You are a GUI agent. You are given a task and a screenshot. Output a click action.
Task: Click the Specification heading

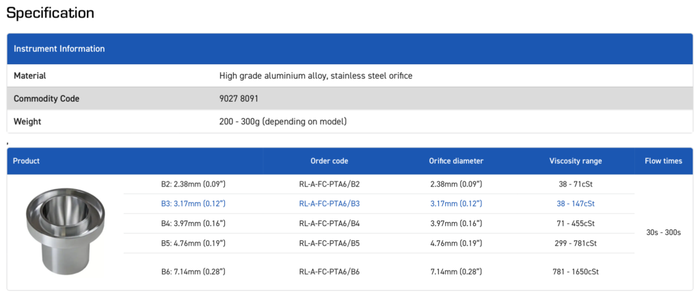tap(51, 13)
